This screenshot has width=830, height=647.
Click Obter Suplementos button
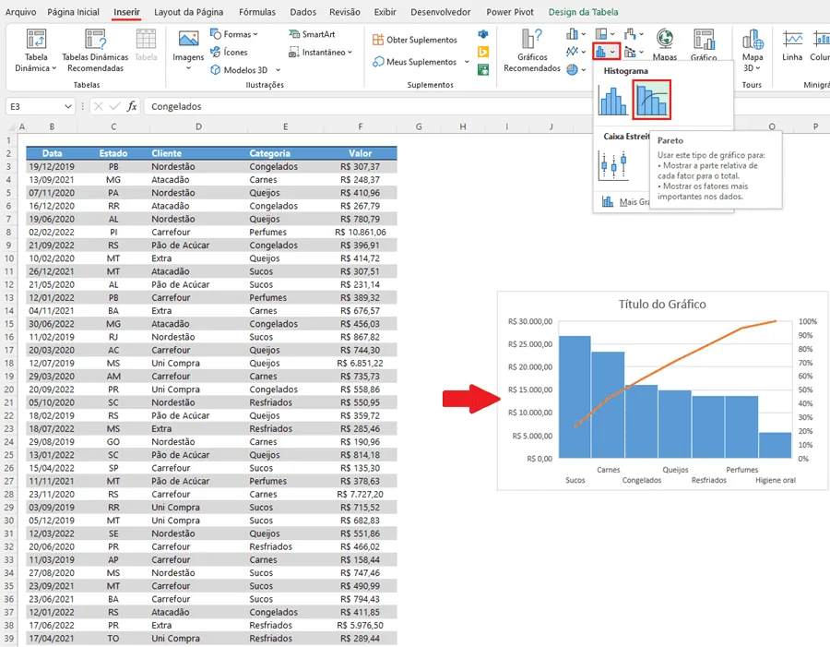click(x=415, y=40)
